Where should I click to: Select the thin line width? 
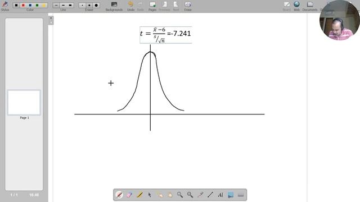(x=56, y=5)
